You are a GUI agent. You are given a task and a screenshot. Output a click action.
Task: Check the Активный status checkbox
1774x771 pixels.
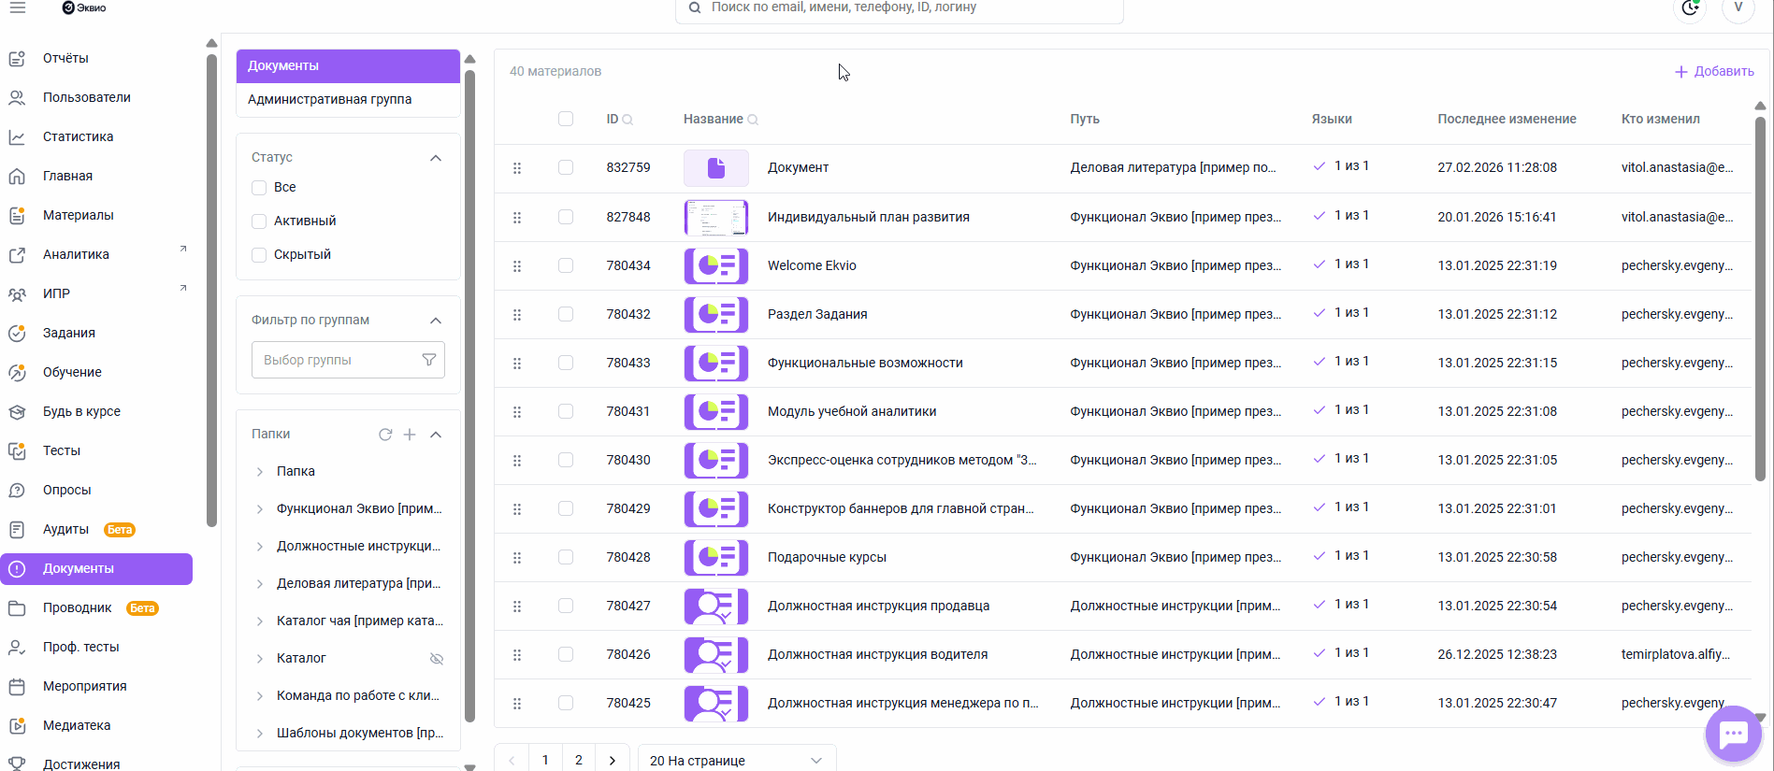point(260,221)
